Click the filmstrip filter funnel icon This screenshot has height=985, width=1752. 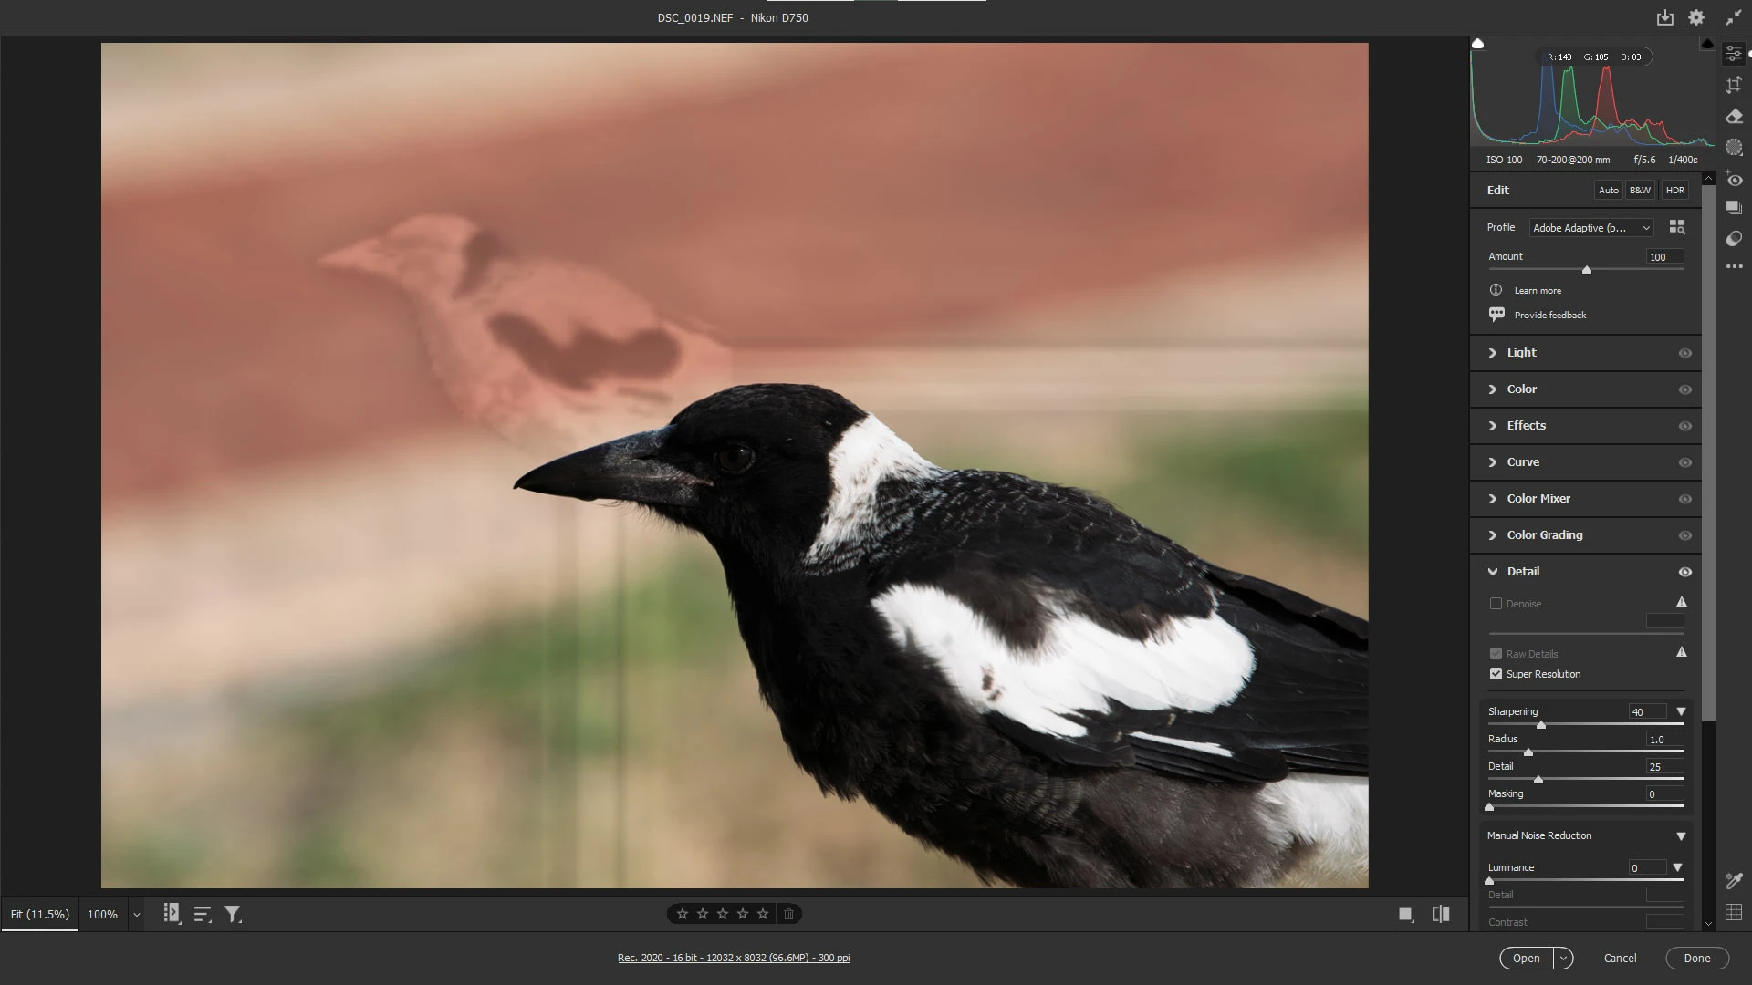[233, 914]
